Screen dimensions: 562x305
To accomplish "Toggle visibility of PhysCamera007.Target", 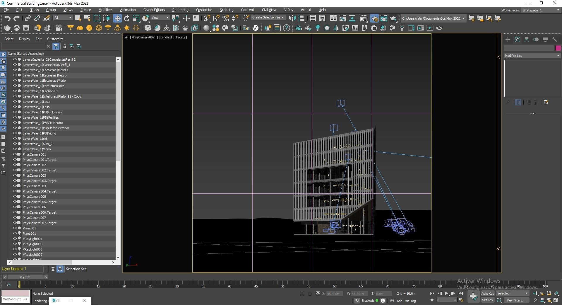I will [x=15, y=223].
